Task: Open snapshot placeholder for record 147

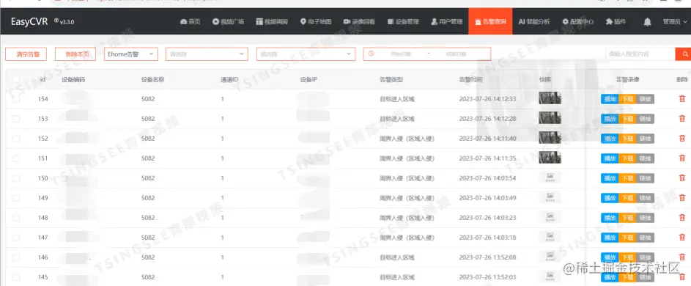Action: pyautogui.click(x=550, y=237)
